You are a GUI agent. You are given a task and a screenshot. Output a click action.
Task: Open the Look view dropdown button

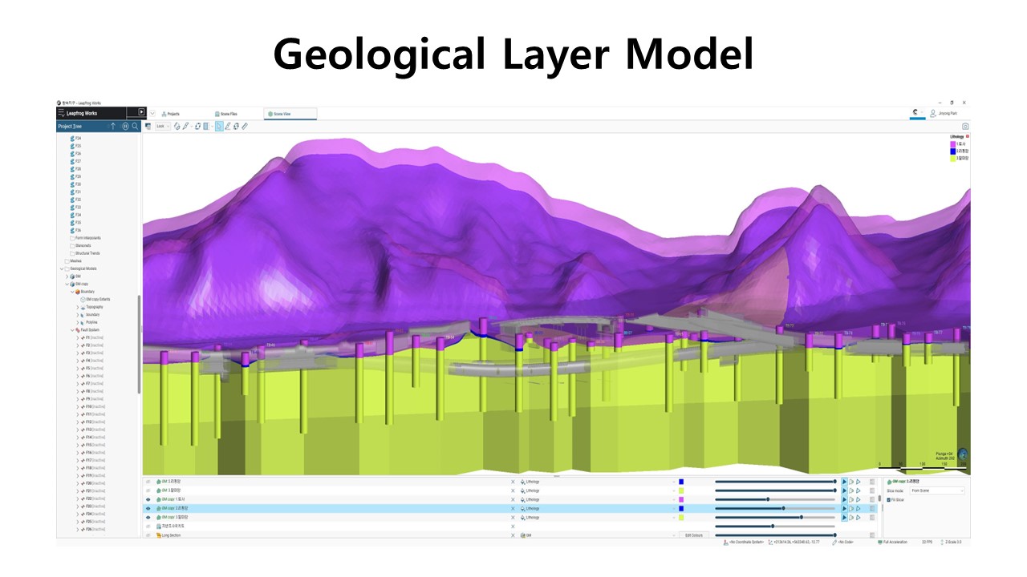tap(162, 126)
